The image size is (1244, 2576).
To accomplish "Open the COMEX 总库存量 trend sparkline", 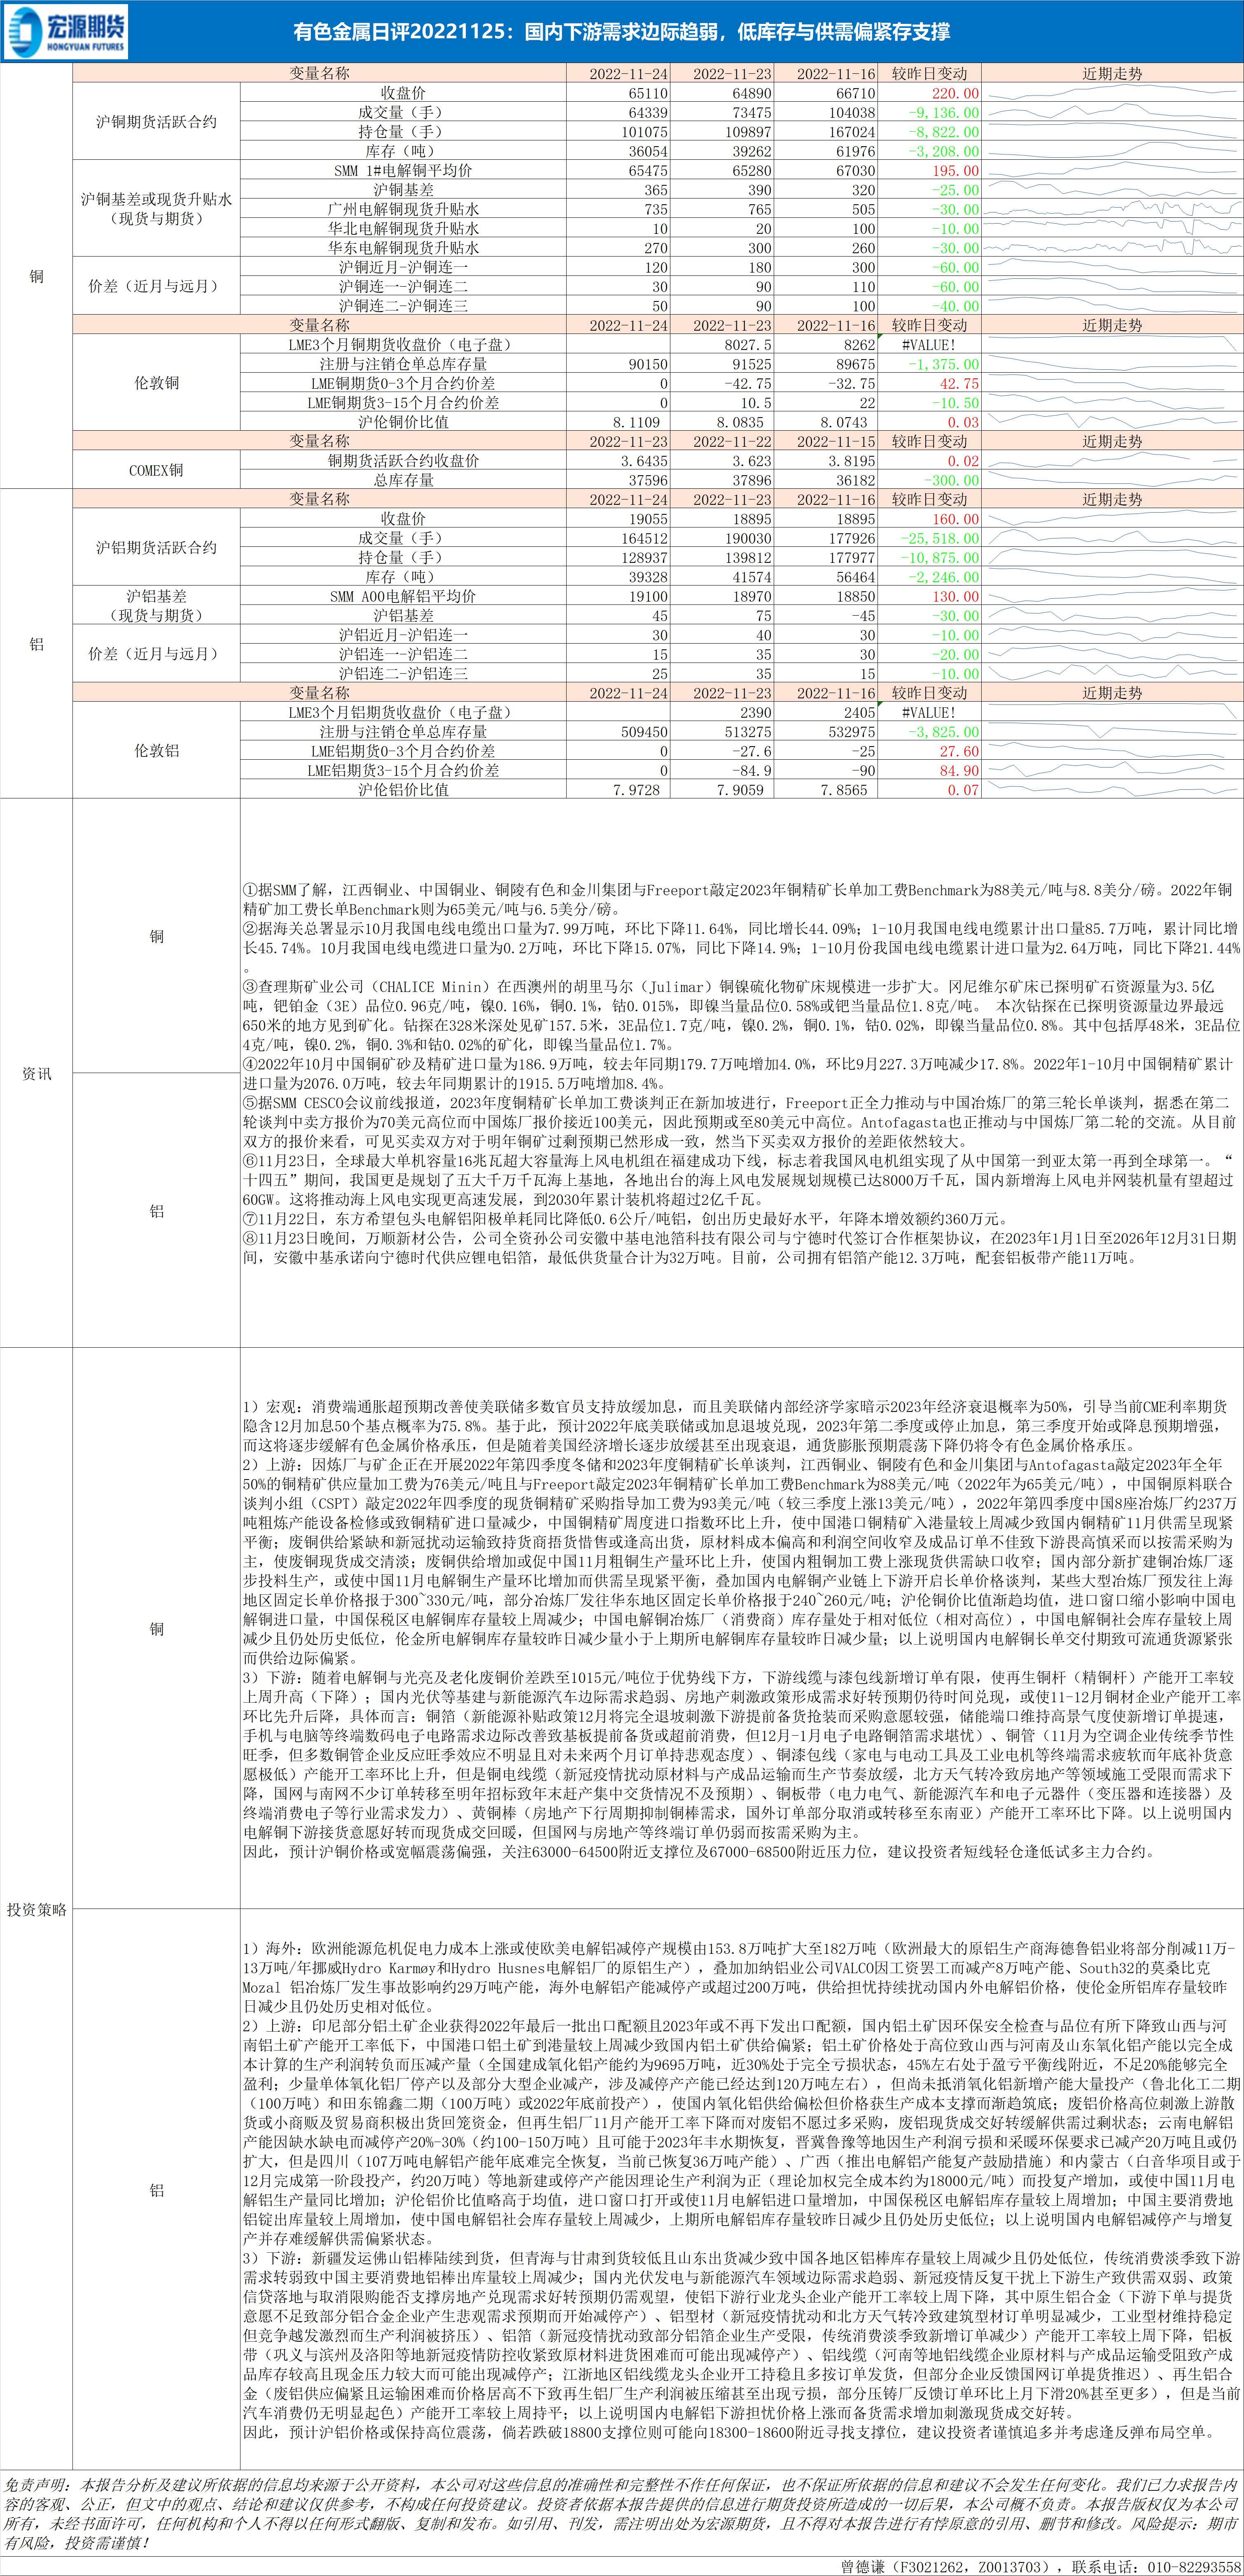I will coord(1112,480).
